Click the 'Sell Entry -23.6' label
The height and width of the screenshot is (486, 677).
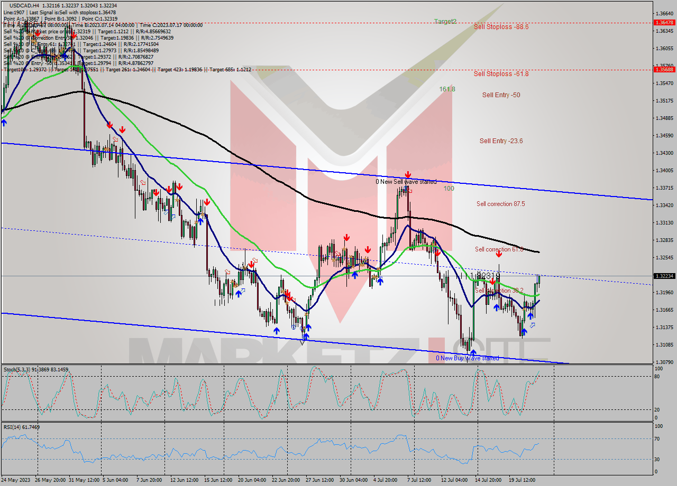click(501, 141)
